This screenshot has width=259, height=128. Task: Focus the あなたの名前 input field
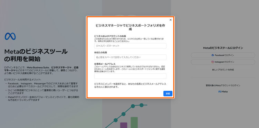click(x=130, y=57)
